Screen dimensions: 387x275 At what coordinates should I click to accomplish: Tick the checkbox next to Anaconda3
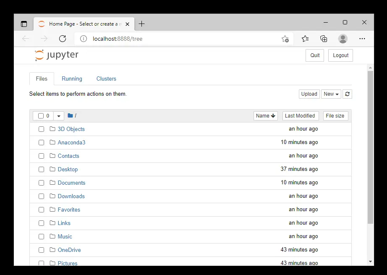tap(41, 143)
